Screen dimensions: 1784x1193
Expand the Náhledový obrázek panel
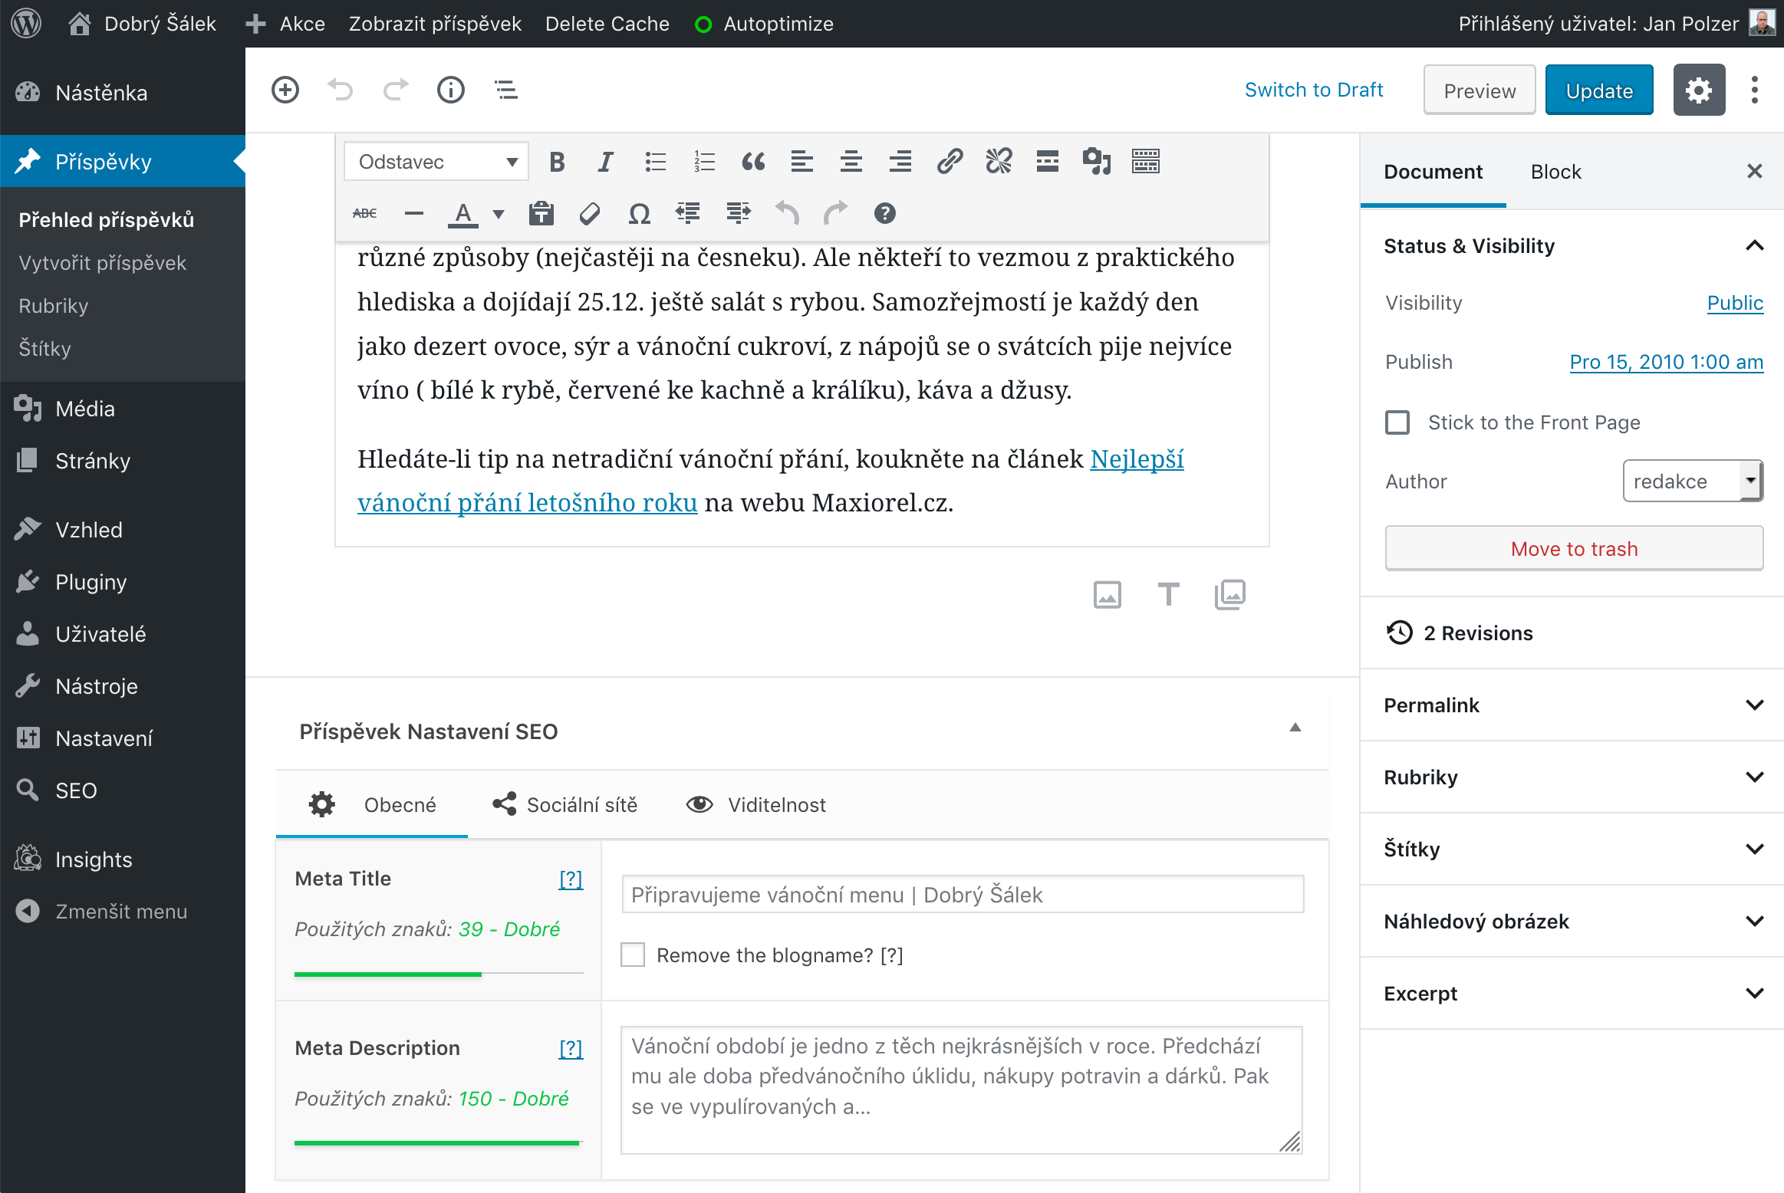[x=1574, y=922]
